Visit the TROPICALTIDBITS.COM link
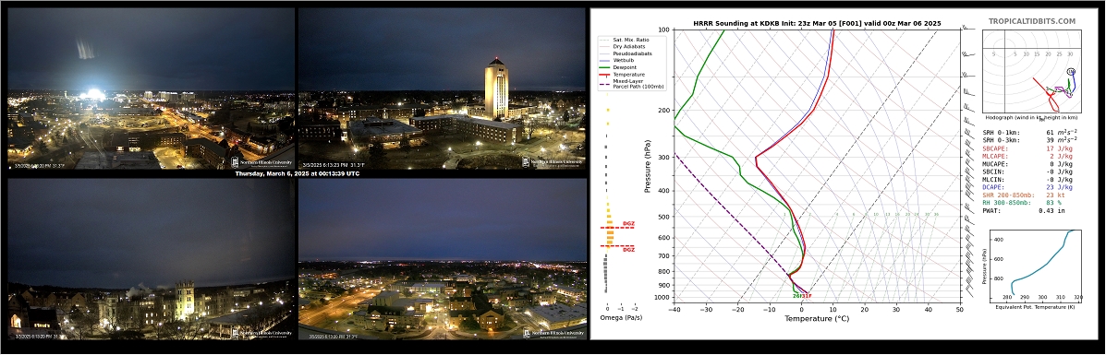The image size is (1106, 355). 1032,21
